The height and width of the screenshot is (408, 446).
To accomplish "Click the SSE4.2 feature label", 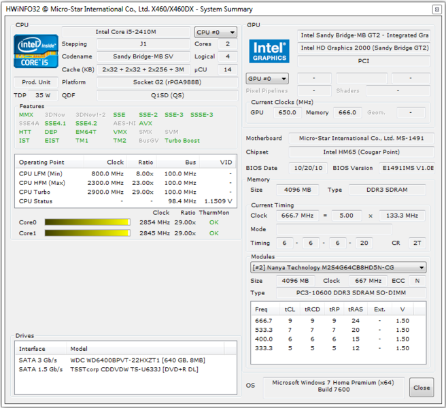I will point(86,123).
